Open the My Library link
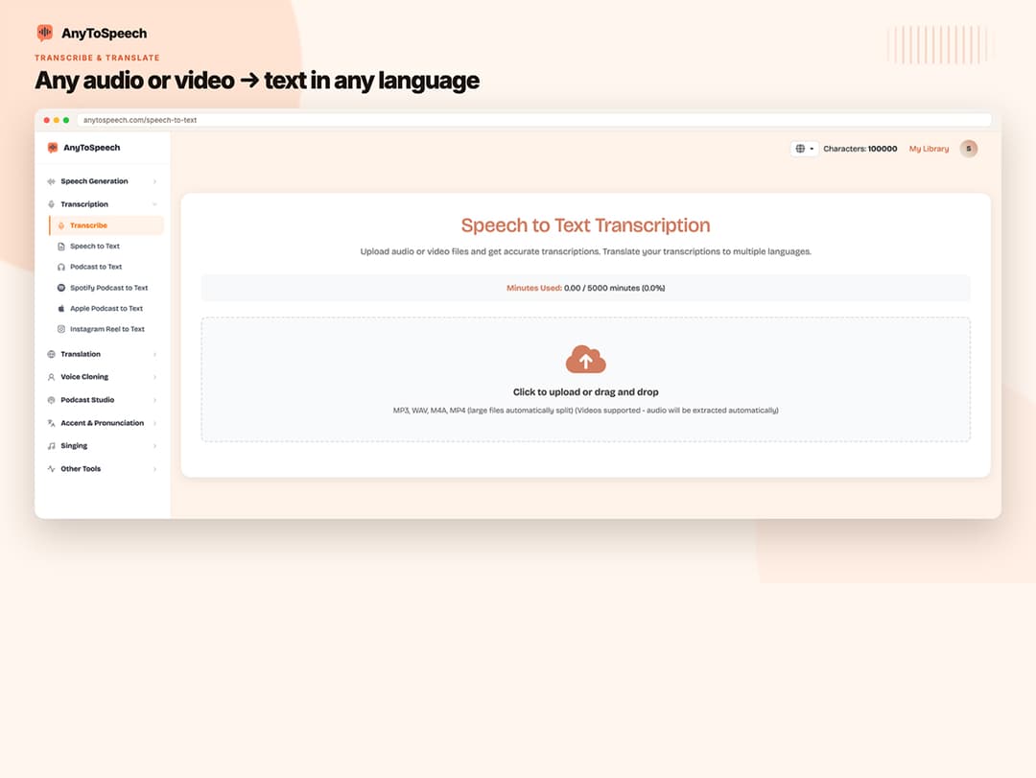Screen dimensions: 1036x778 pyautogui.click(x=929, y=149)
